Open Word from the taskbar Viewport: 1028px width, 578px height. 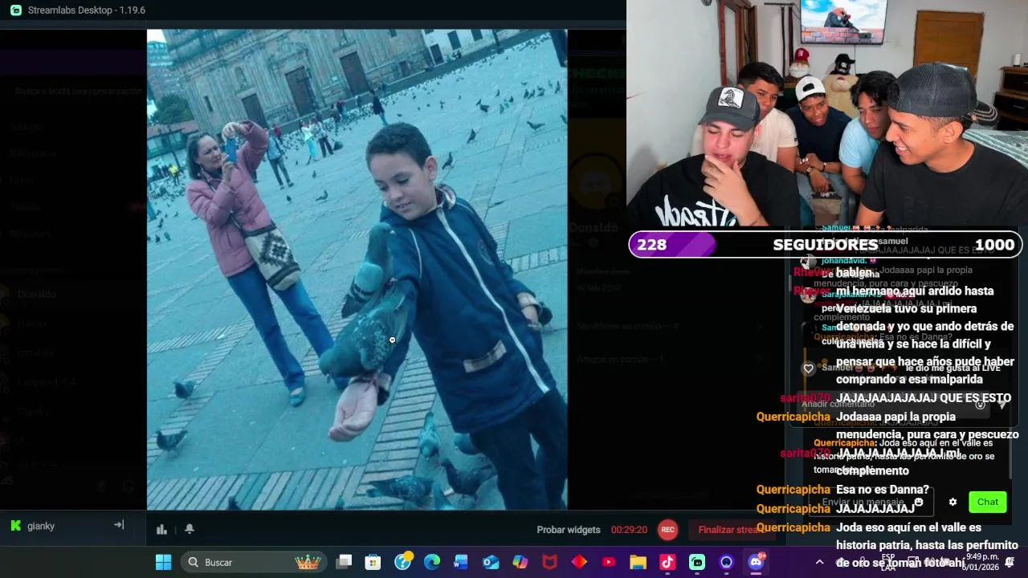point(461,562)
